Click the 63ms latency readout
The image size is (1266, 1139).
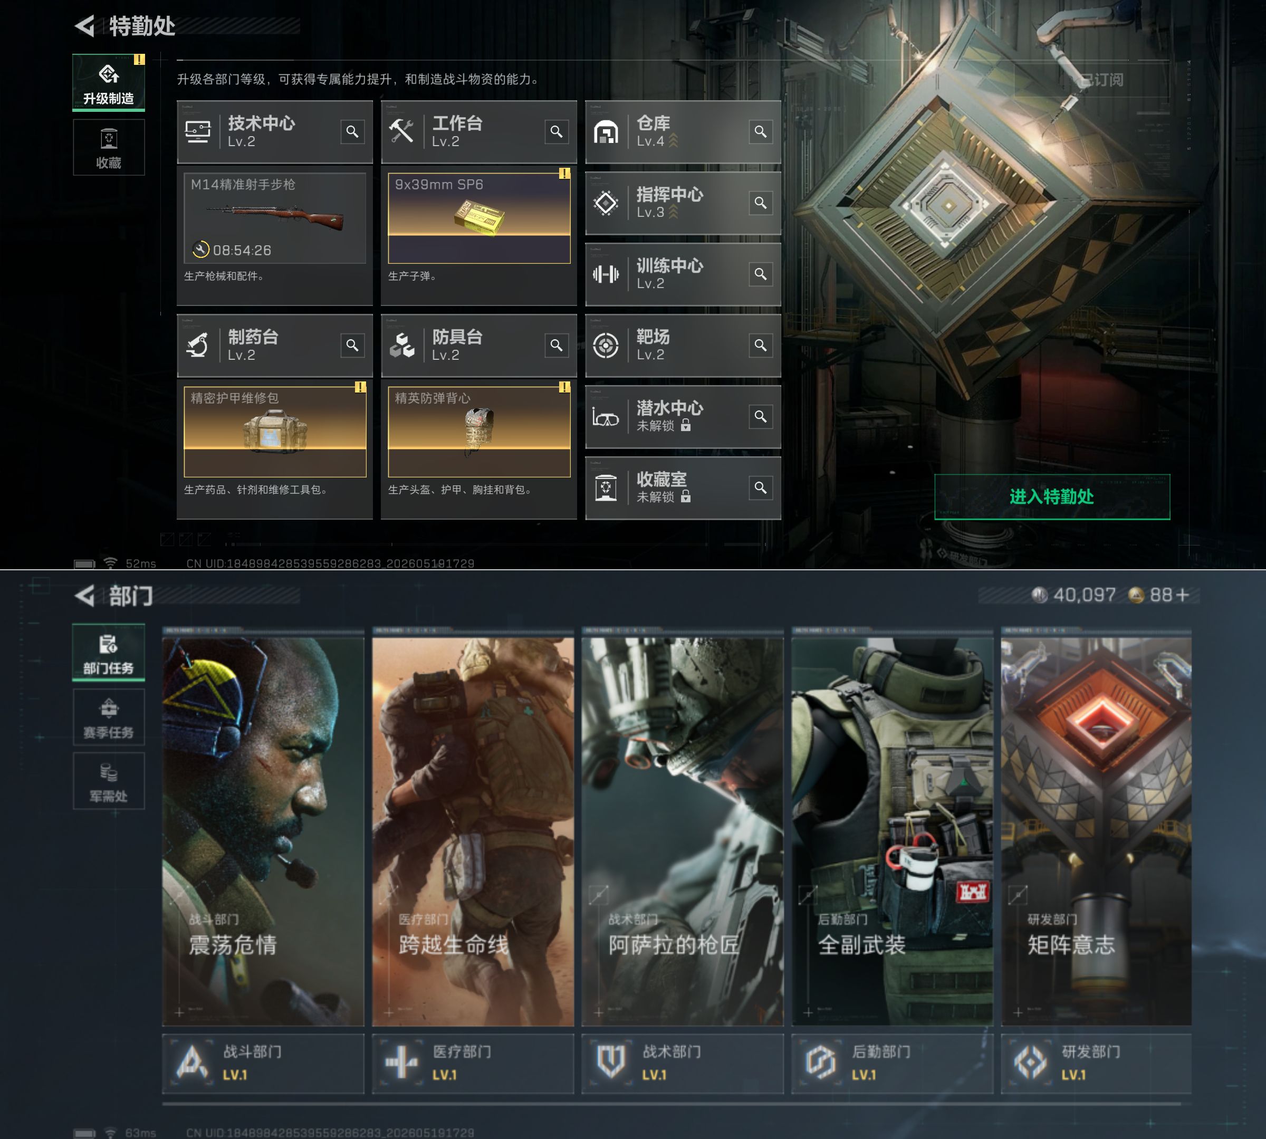click(x=141, y=1133)
